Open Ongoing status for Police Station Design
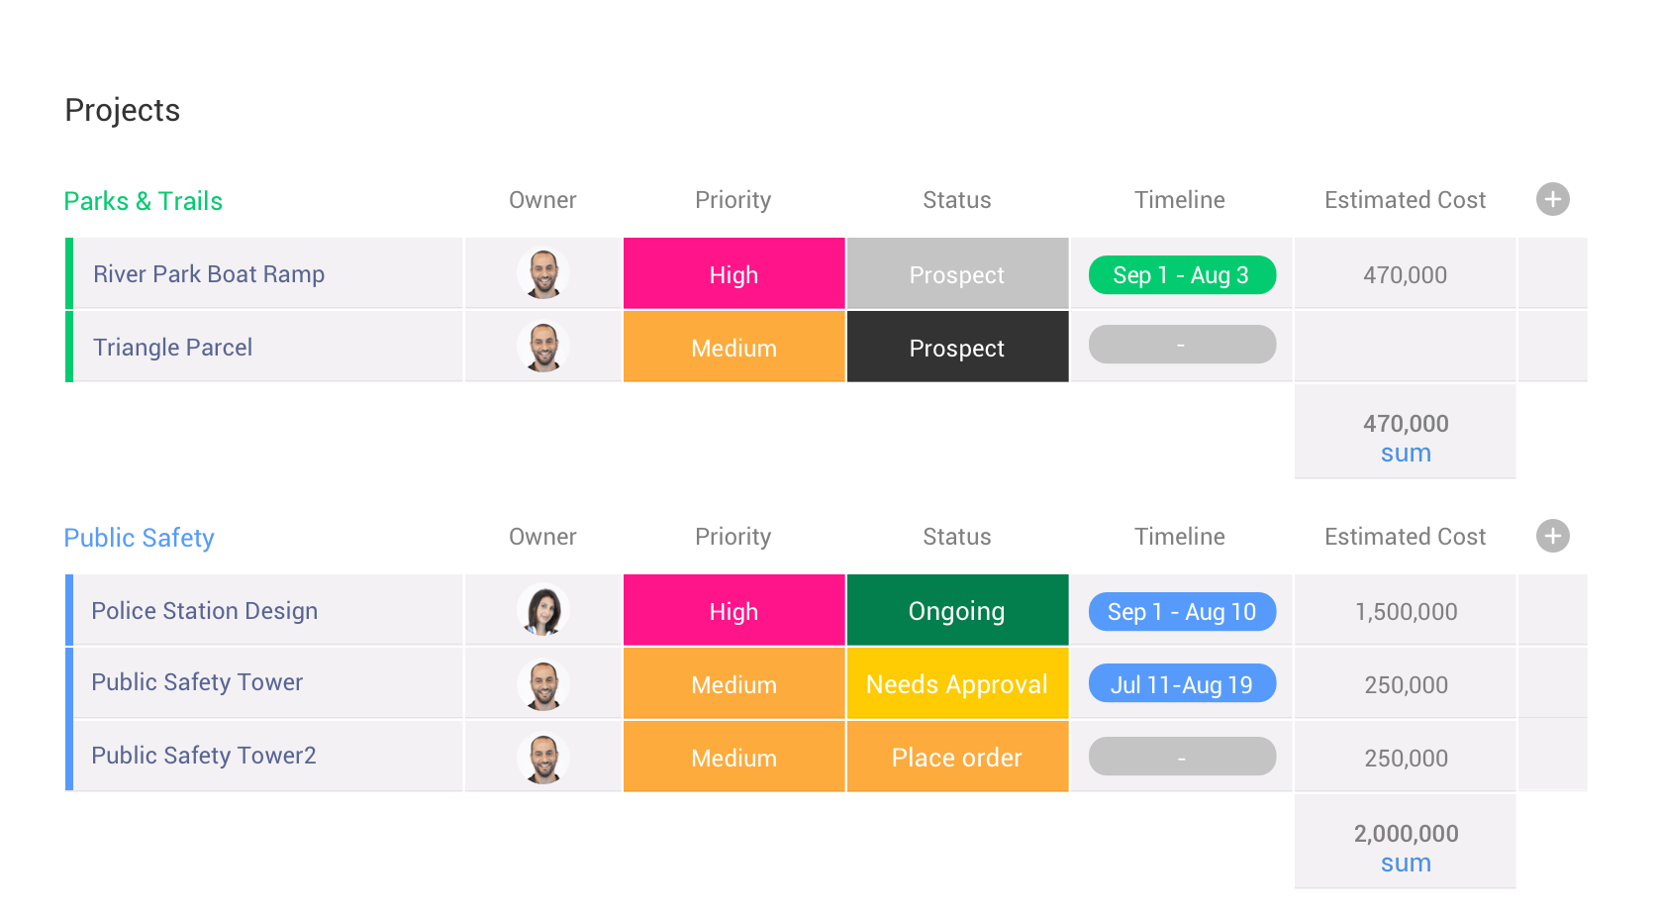1659x917 pixels. (x=957, y=610)
